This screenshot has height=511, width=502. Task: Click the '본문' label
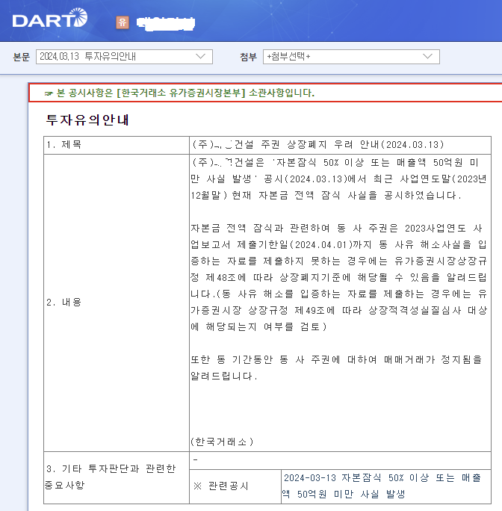click(21, 58)
